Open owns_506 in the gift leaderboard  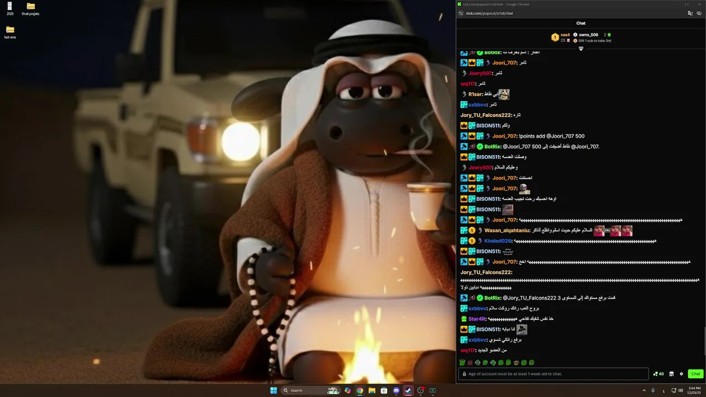click(x=589, y=35)
